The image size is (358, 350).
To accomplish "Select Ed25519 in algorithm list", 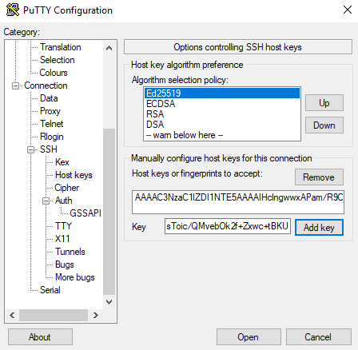I will pyautogui.click(x=222, y=93).
